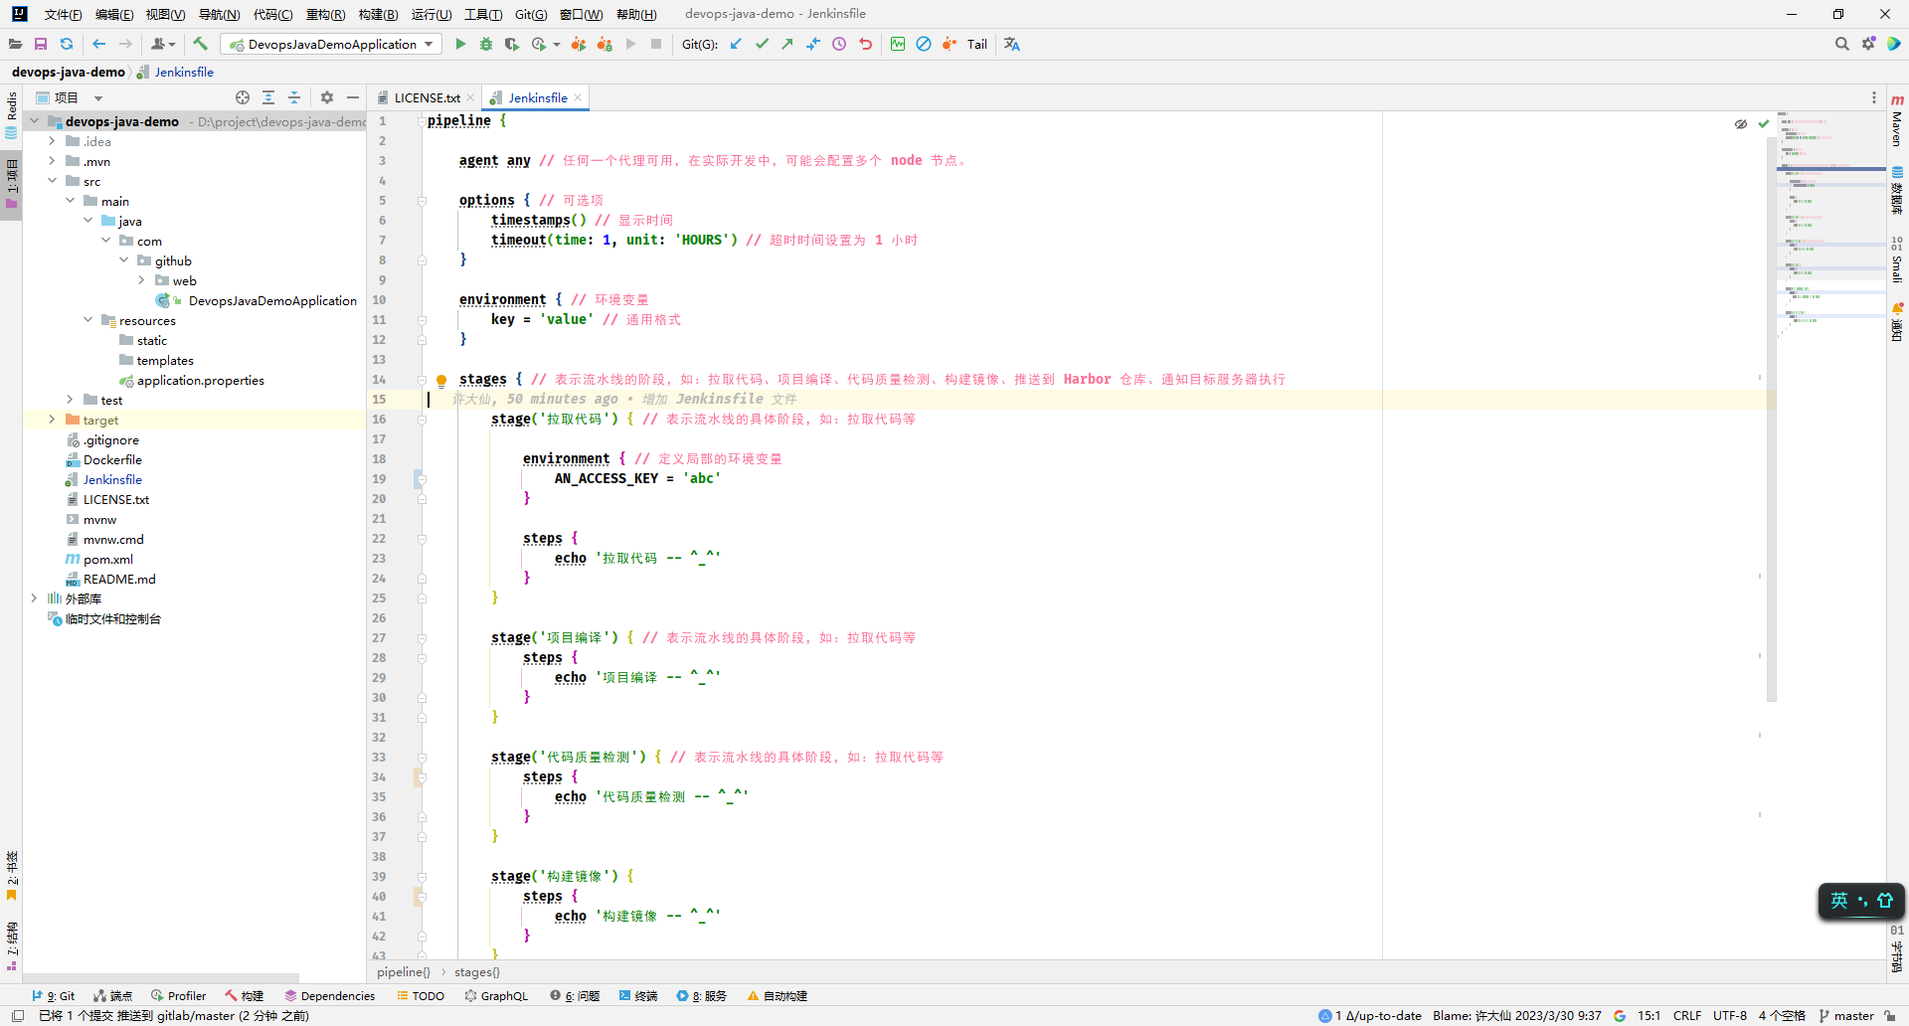Open the 重构(R) Refactor menu
The image size is (1909, 1026).
click(325, 14)
